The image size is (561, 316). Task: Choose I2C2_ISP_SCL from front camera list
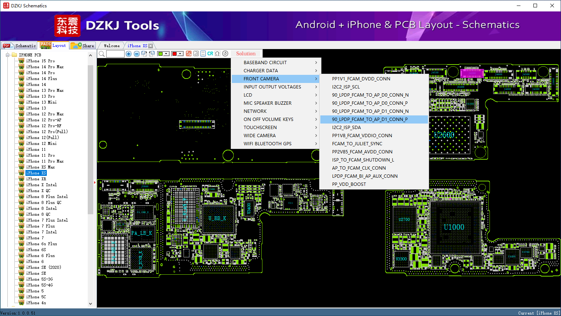pos(374,87)
